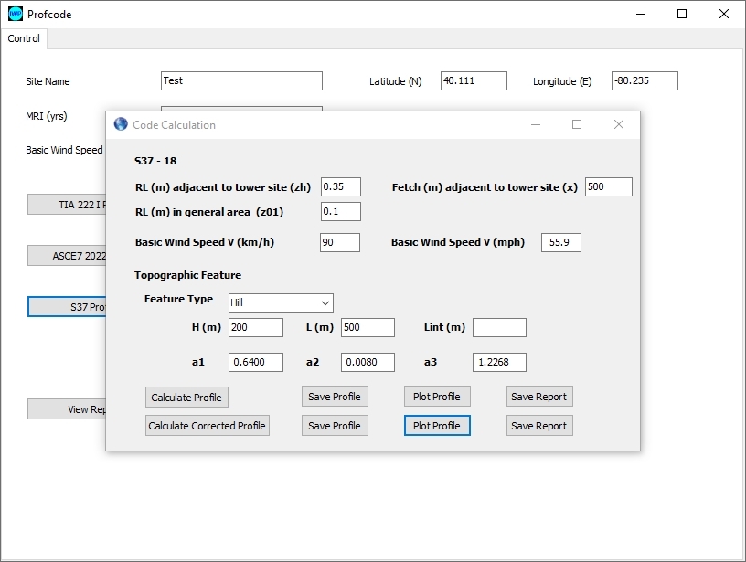
Task: Click Plot Profile in the corrected profile row
Action: point(437,426)
